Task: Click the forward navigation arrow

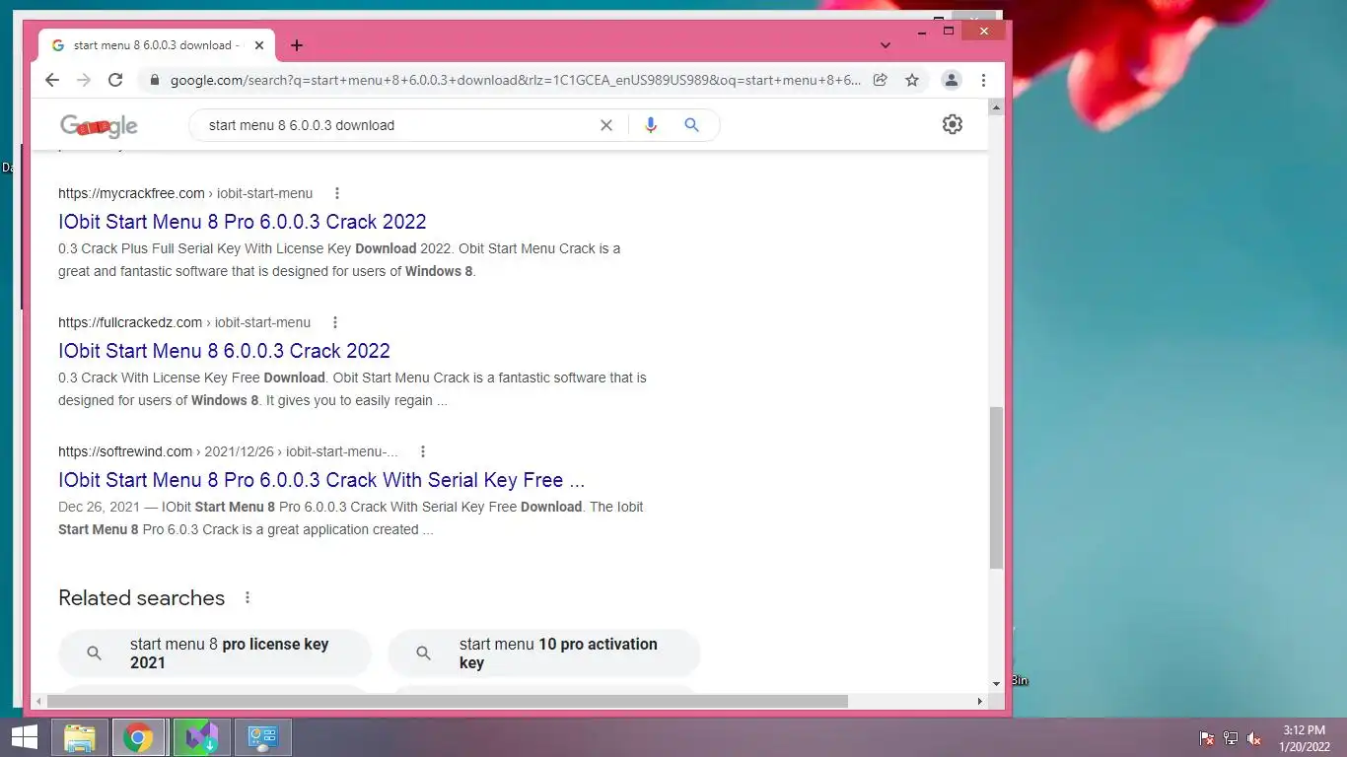Action: tap(84, 81)
